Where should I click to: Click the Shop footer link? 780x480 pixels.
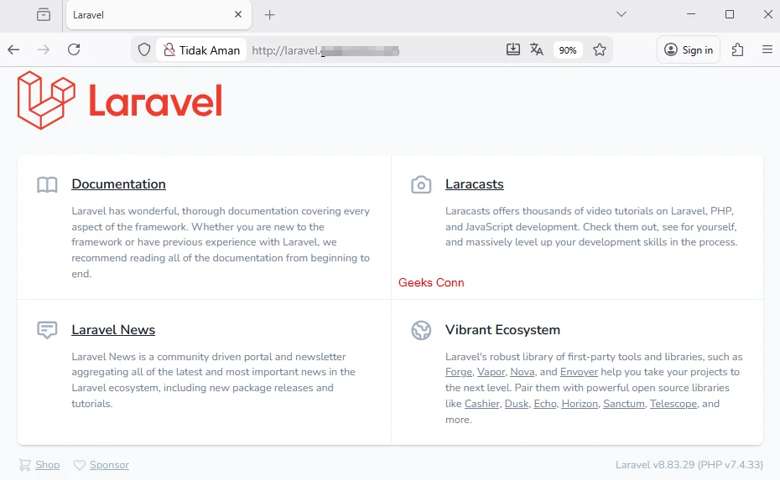(x=47, y=465)
